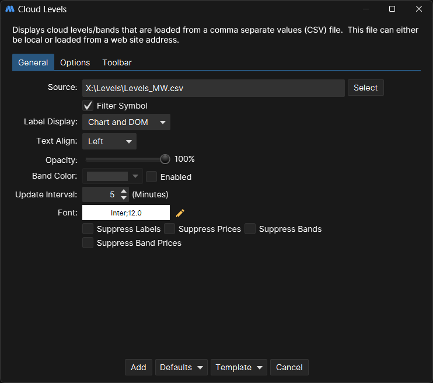Tick the Suppress Labels checkbox
The width and height of the screenshot is (433, 383).
pyautogui.click(x=88, y=229)
